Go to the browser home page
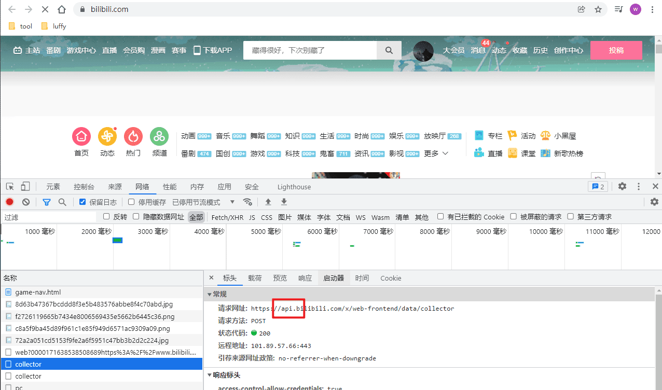 point(62,9)
